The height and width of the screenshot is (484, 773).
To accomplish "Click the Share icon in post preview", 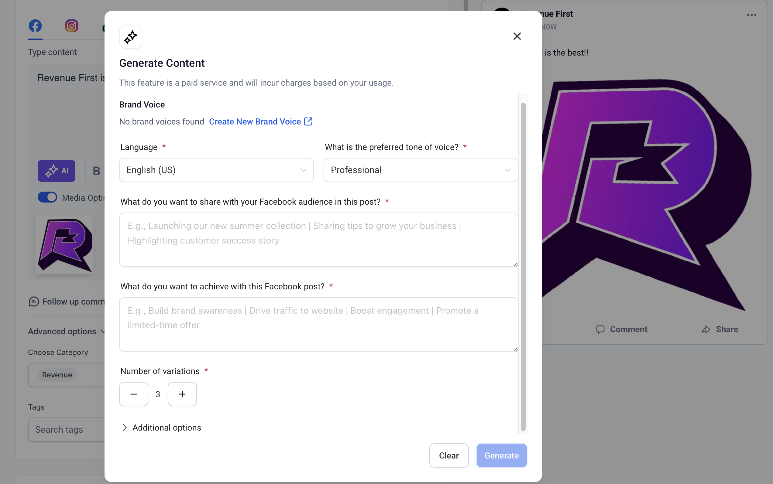I will 706,329.
